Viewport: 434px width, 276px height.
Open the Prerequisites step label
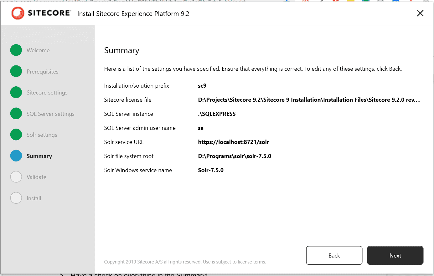tap(43, 72)
